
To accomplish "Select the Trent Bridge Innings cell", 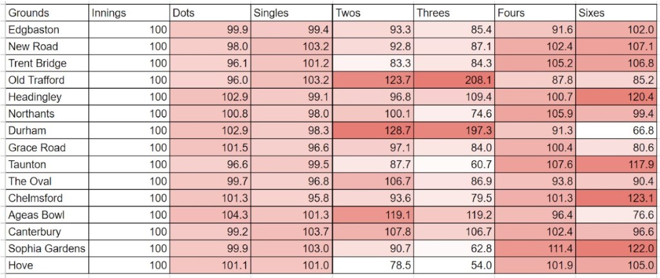I will (128, 64).
